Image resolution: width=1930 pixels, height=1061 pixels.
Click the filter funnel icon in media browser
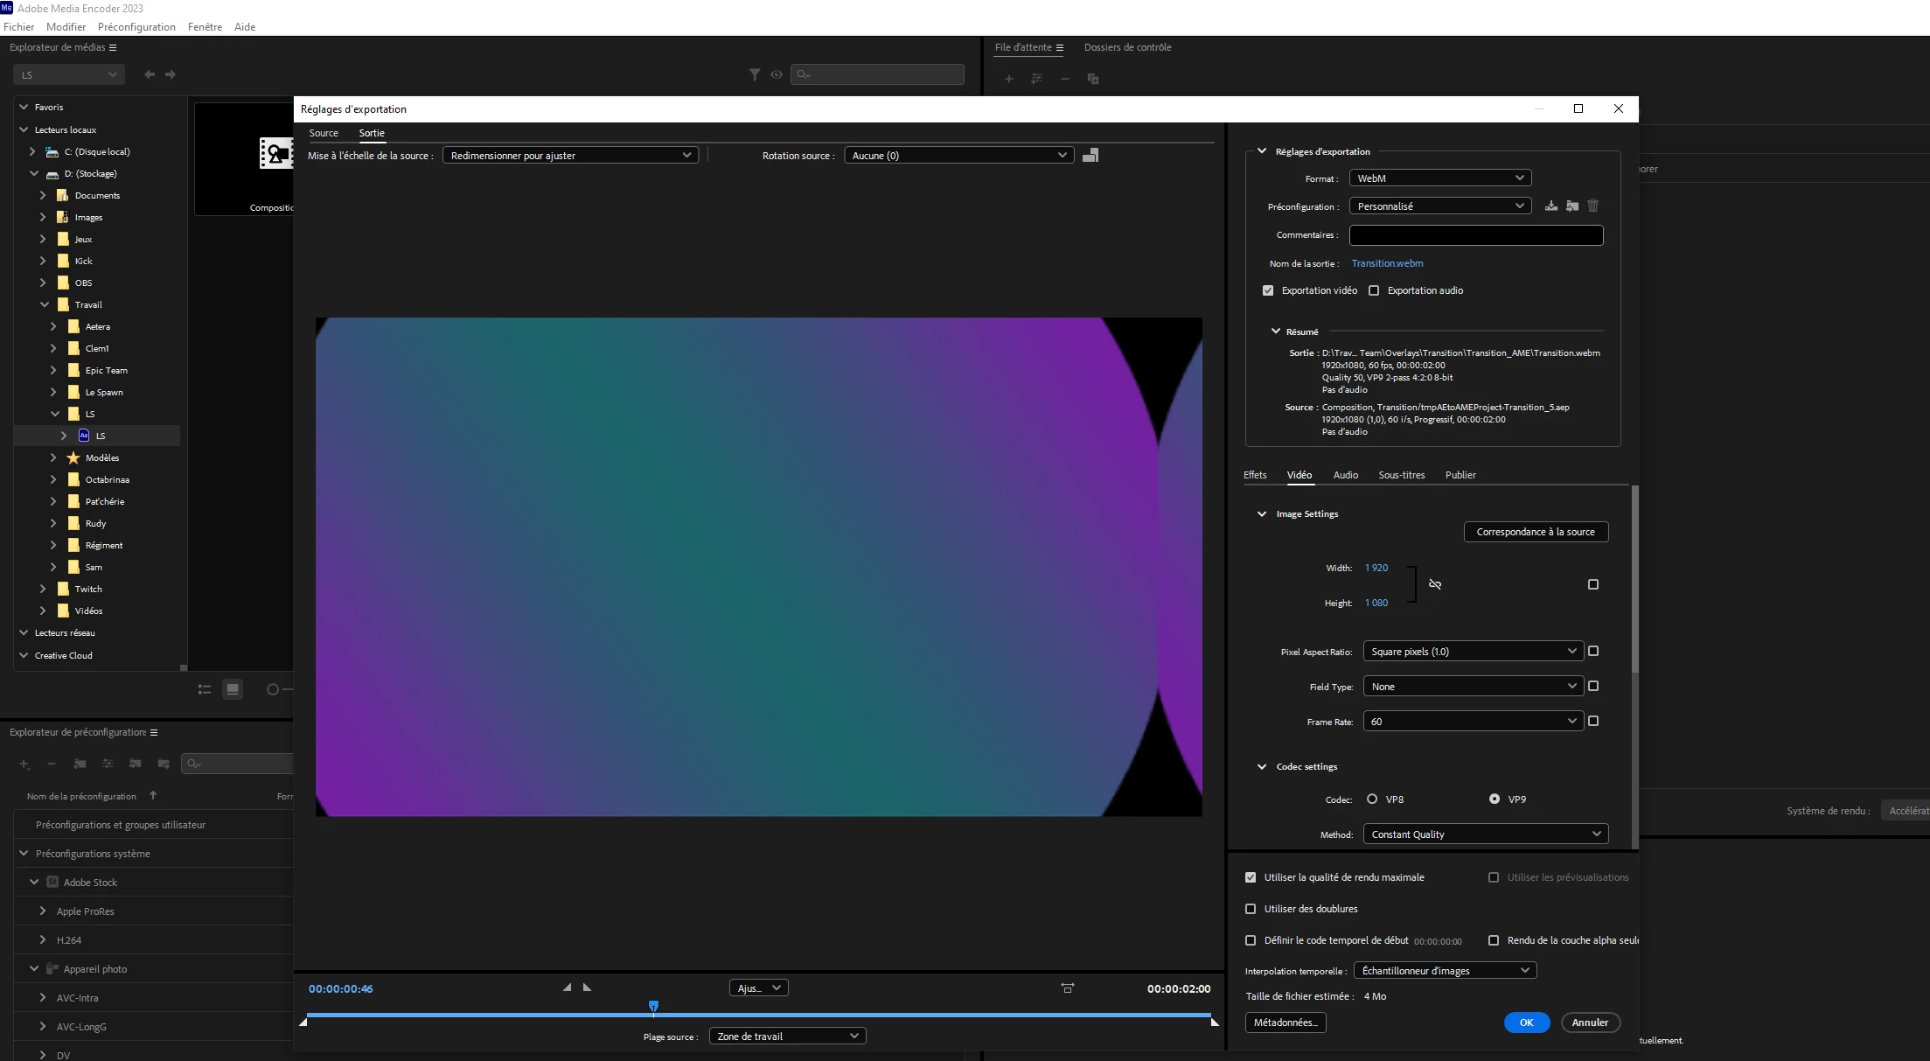coord(755,75)
